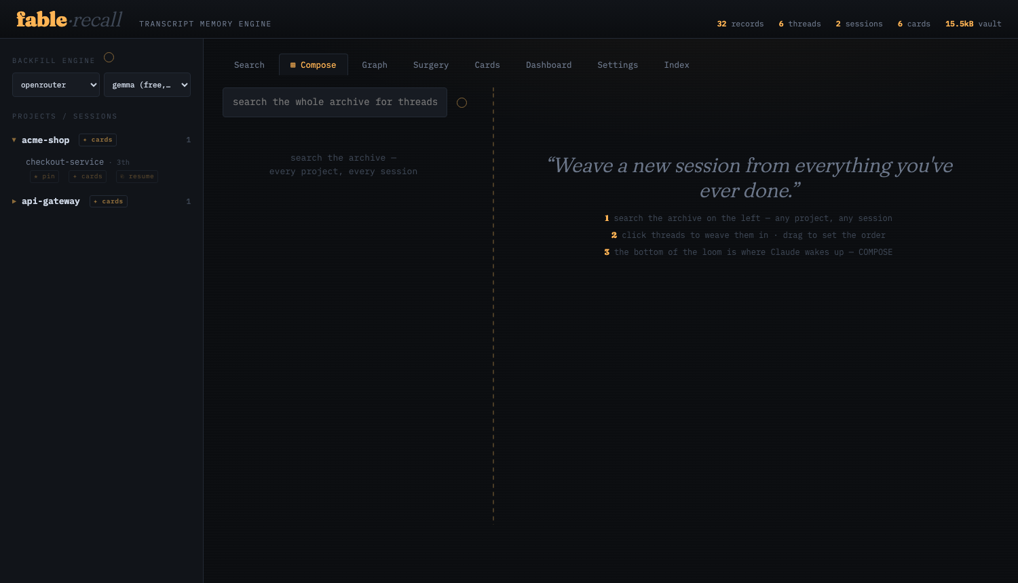
Task: Open the Graph tab
Action: [x=375, y=65]
